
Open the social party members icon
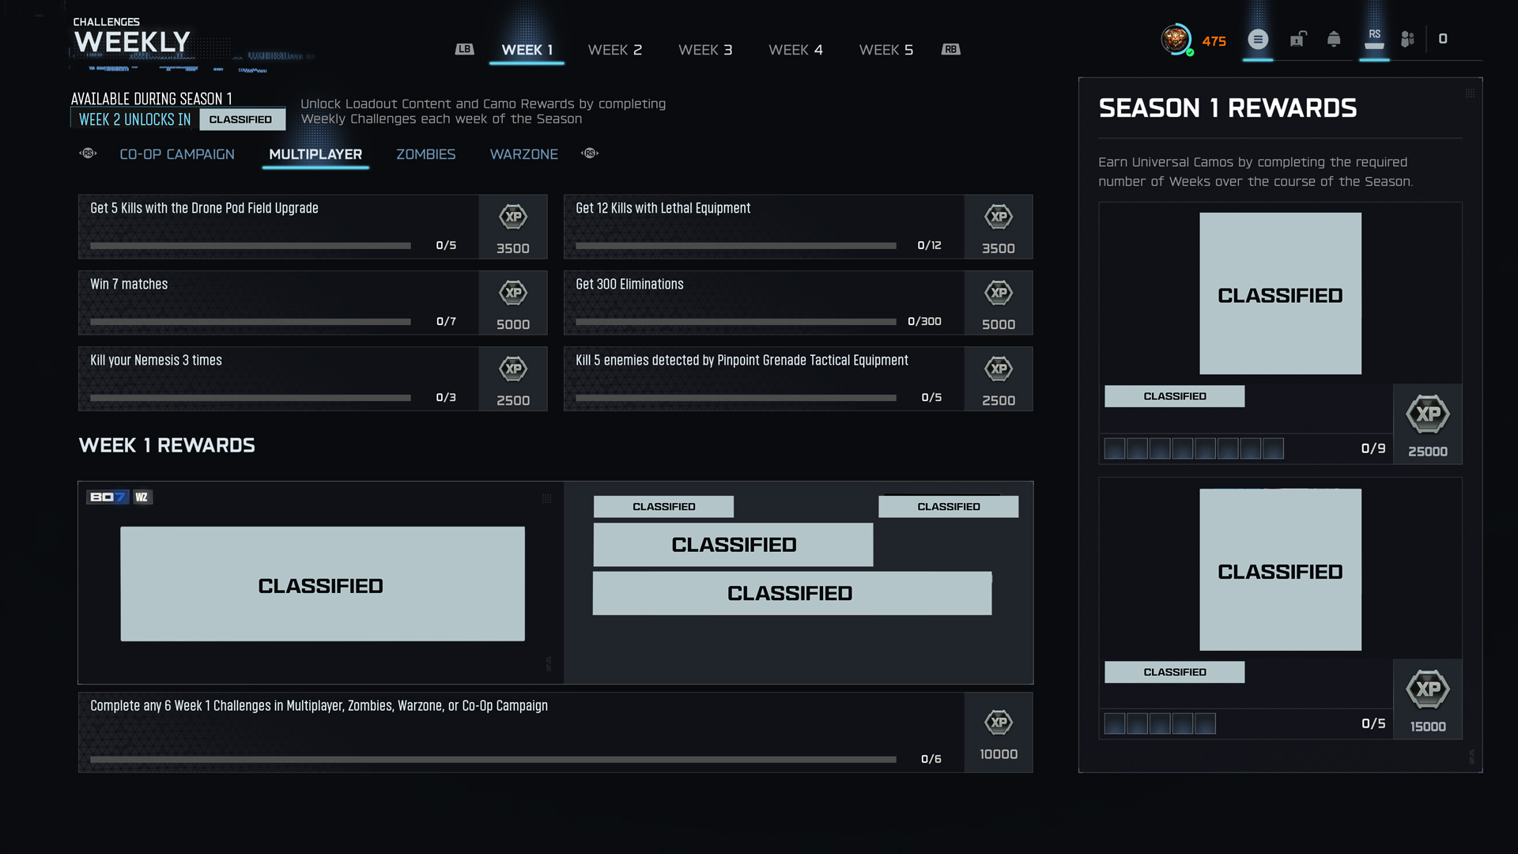tap(1407, 39)
